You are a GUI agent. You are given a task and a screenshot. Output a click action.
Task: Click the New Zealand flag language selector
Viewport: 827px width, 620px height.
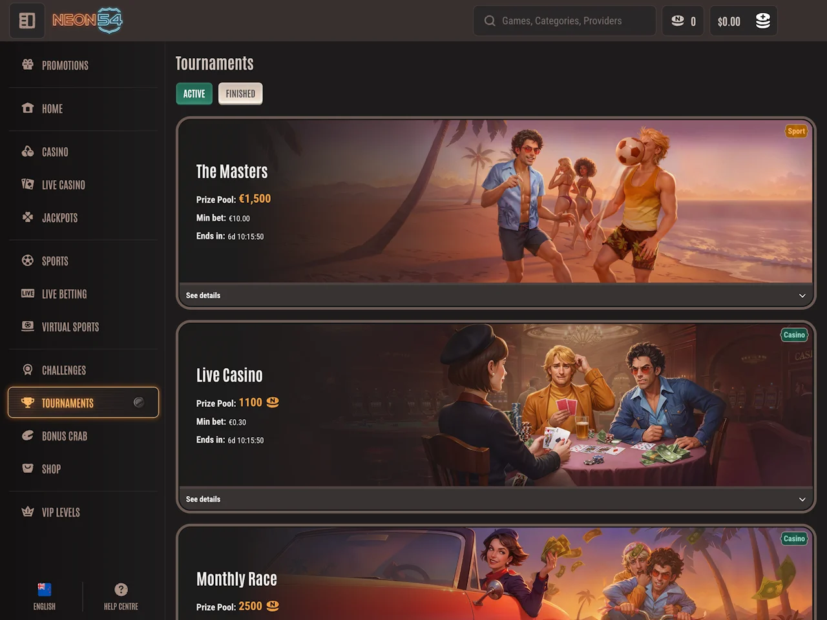click(45, 590)
